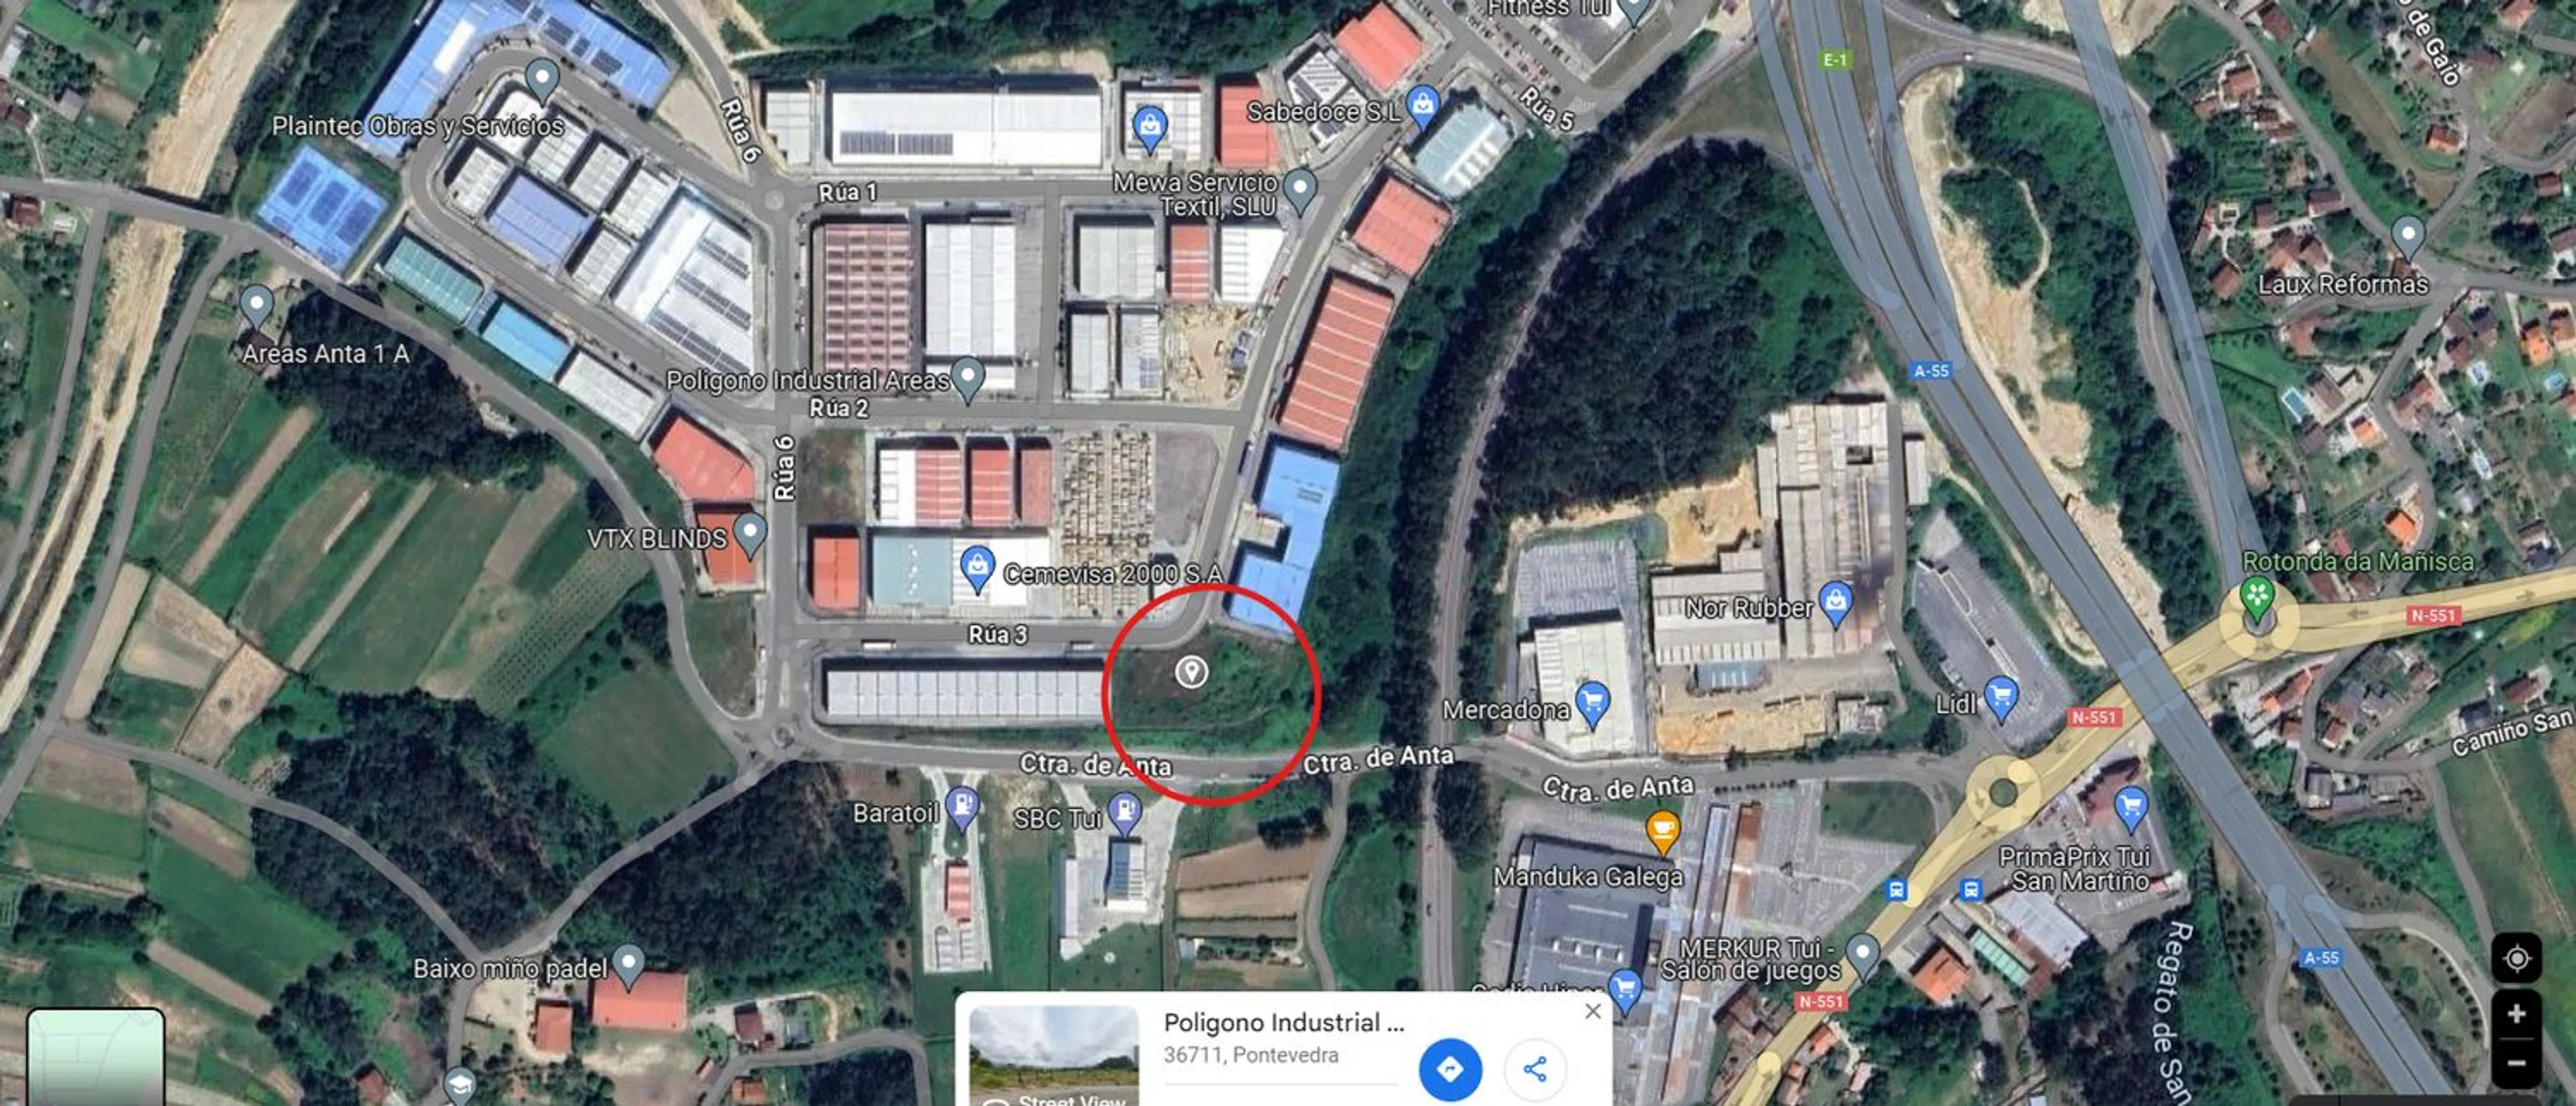
Task: Select the Mercadona shopping cart marker
Action: point(1591,704)
